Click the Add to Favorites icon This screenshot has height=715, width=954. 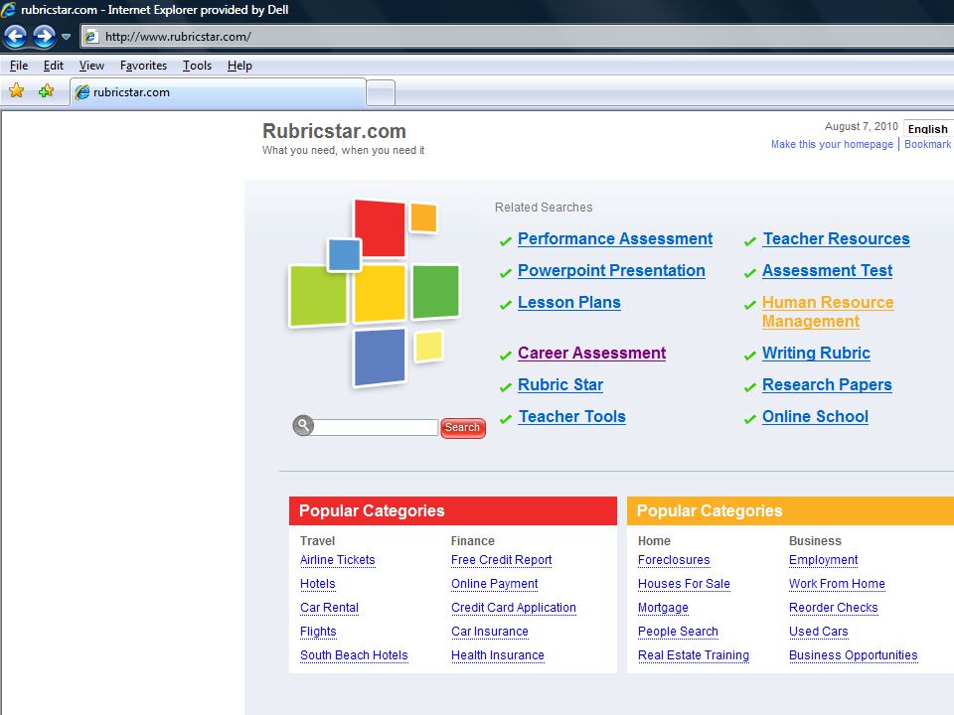click(46, 91)
